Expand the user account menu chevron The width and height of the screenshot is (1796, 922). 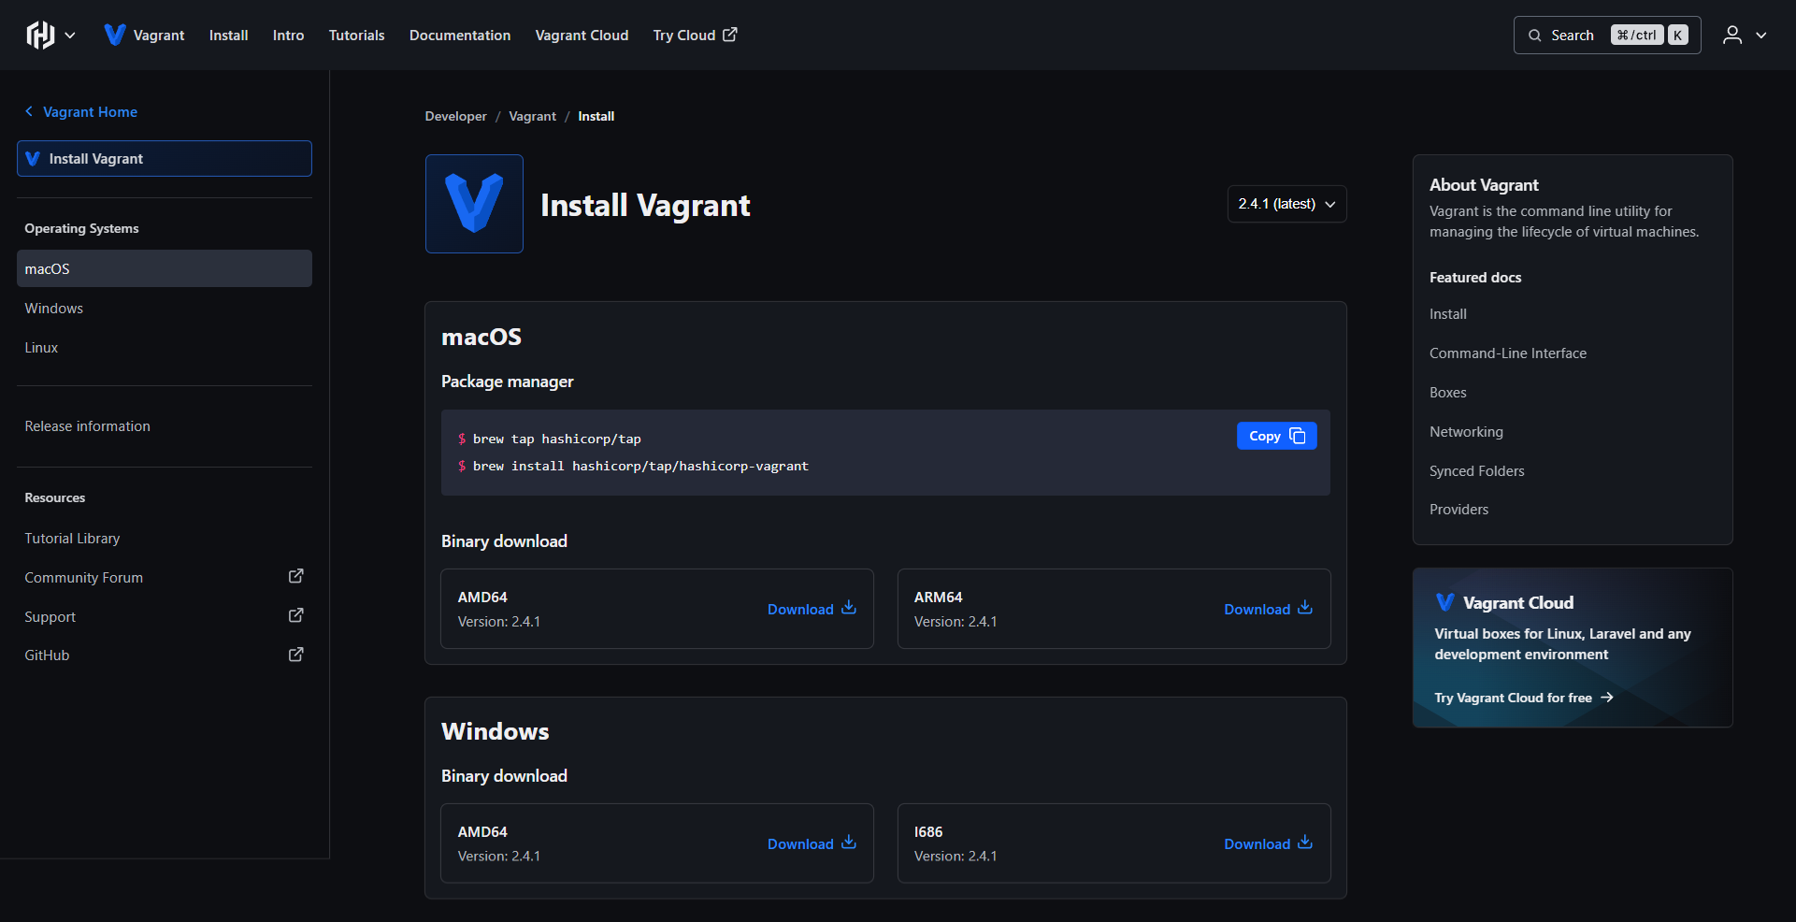(1761, 36)
